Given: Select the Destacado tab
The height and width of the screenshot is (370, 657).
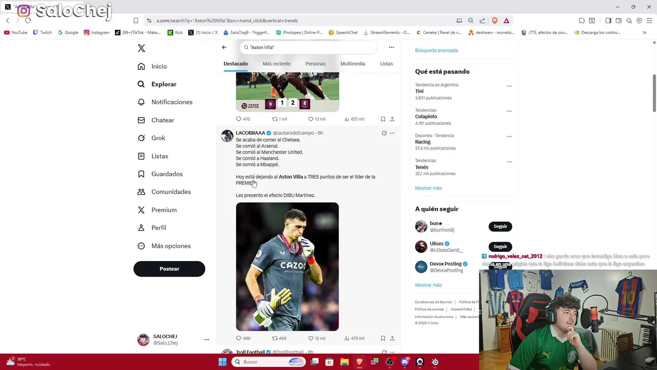Looking at the screenshot, I should tap(236, 64).
